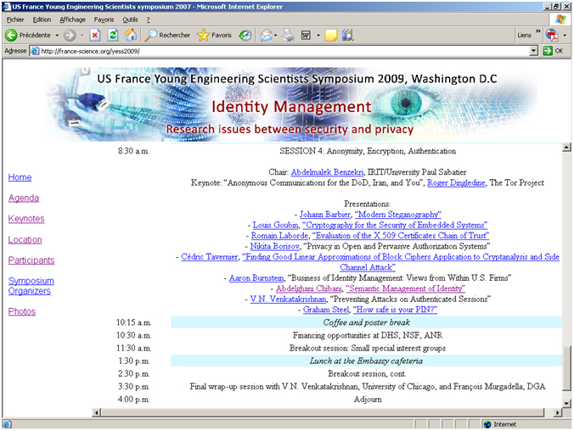Follow the Aaron Burnstein link
574x431 pixels.
pos(256,278)
